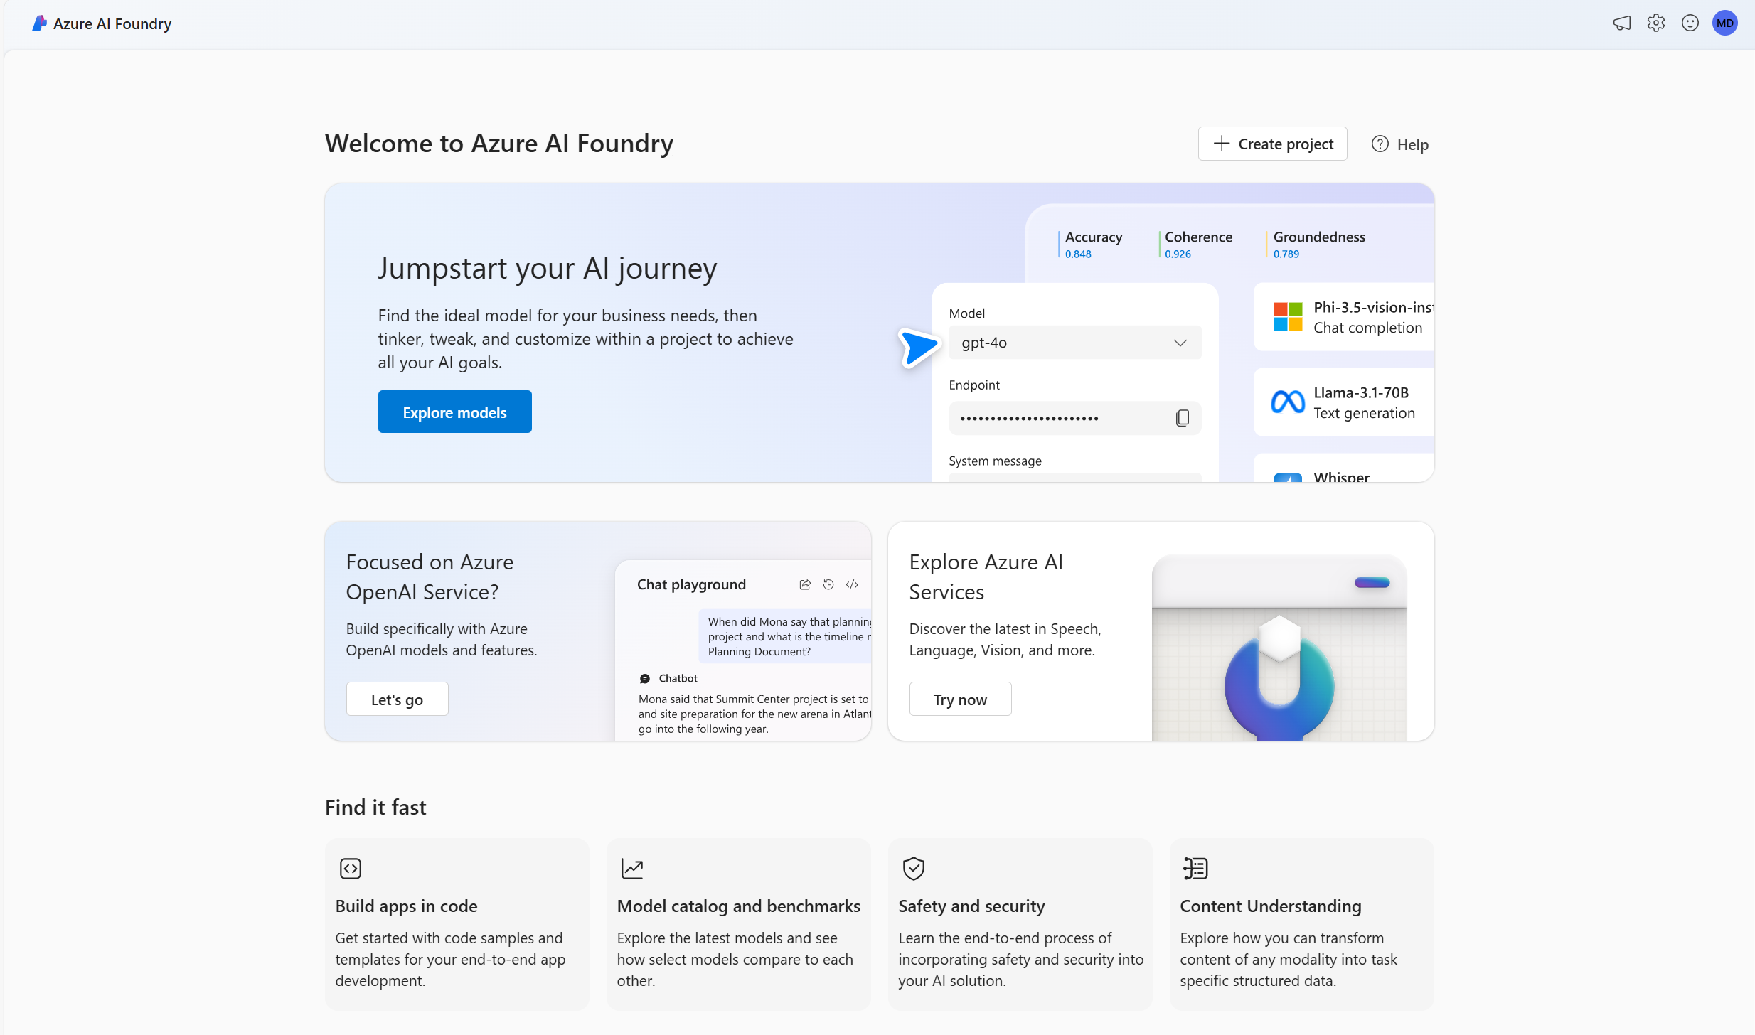Click the share icon in Chat playground
Screen dimensions: 1755x1035
[805, 584]
